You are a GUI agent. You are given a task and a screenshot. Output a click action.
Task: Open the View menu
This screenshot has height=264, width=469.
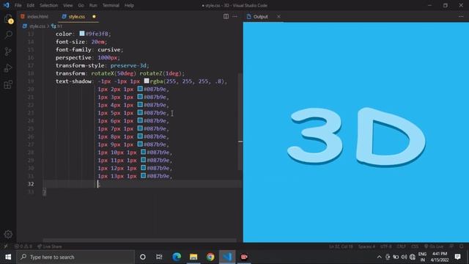click(x=68, y=5)
